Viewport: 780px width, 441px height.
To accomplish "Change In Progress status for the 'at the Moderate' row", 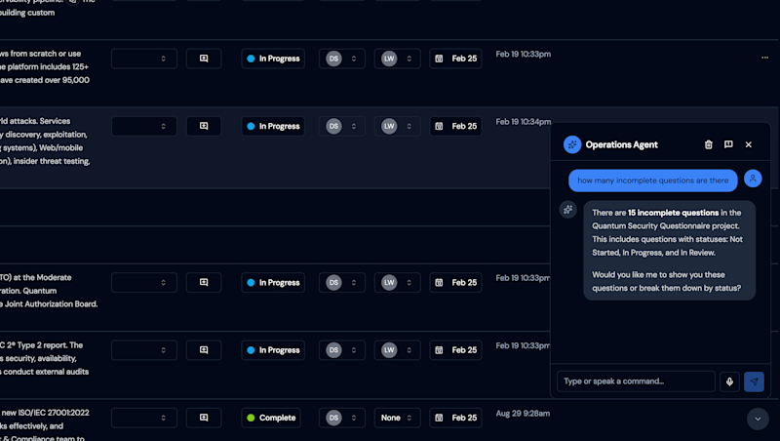I will click(273, 283).
